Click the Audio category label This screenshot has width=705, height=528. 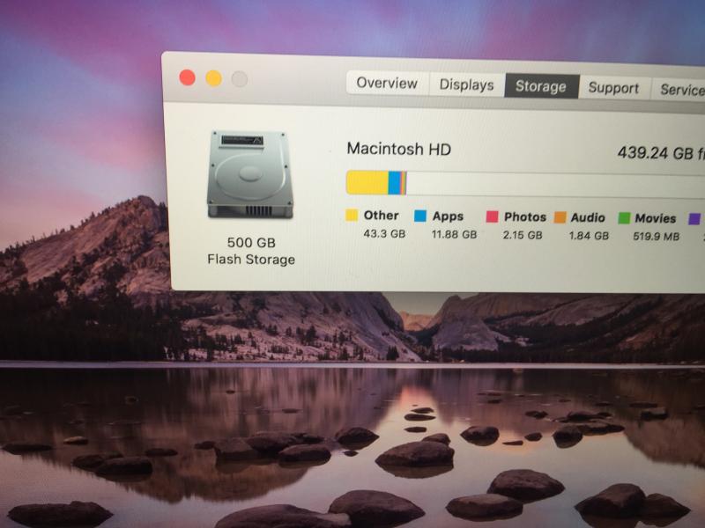[x=588, y=217]
